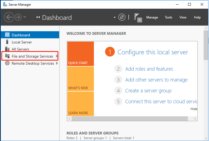Click the back navigation arrow icon
This screenshot has height=141, width=209.
click(9, 17)
